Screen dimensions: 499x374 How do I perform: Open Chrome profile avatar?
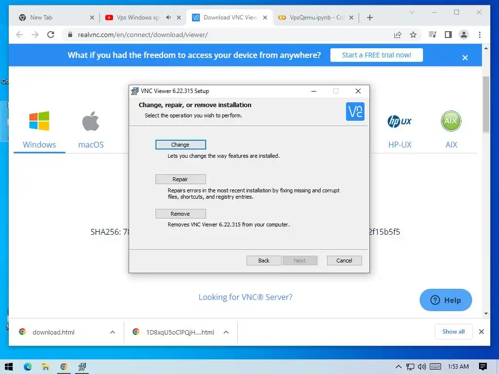click(x=464, y=35)
